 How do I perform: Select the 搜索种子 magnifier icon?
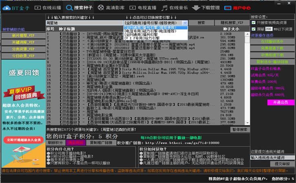tap(69, 8)
